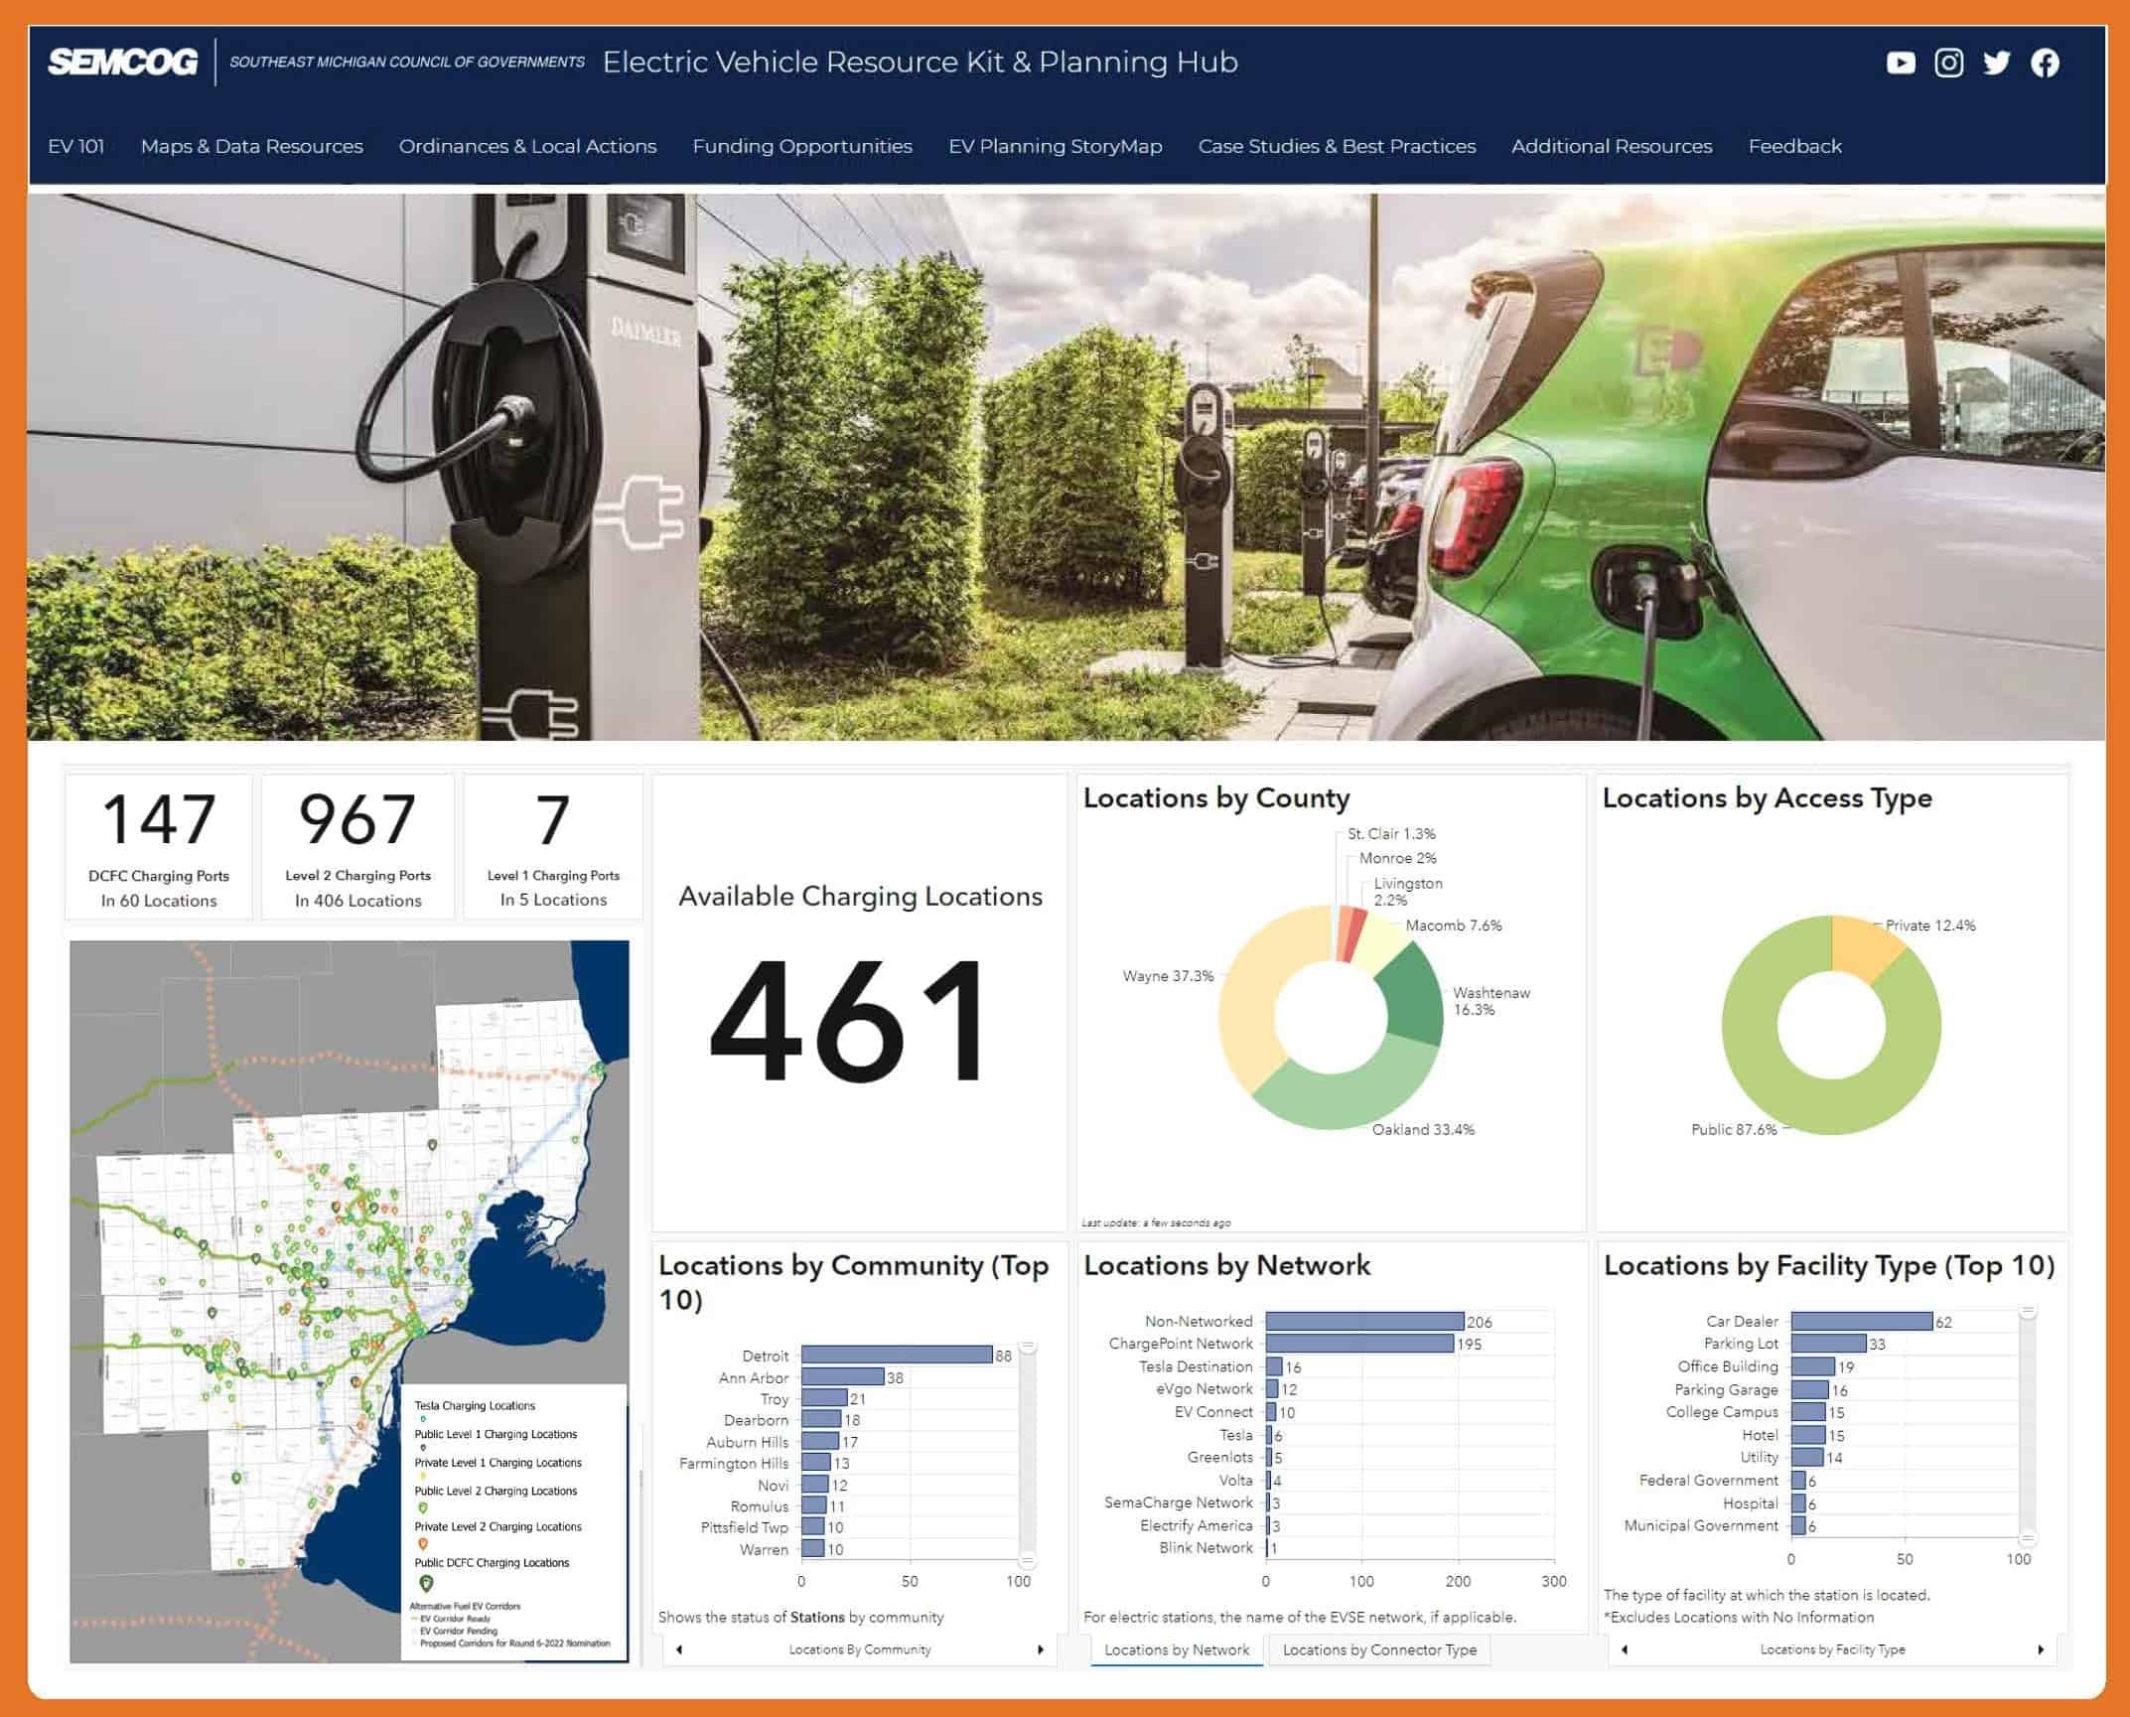Click the ChargePoint Network bar
This screenshot has height=1717, width=2130.
tap(1359, 1344)
